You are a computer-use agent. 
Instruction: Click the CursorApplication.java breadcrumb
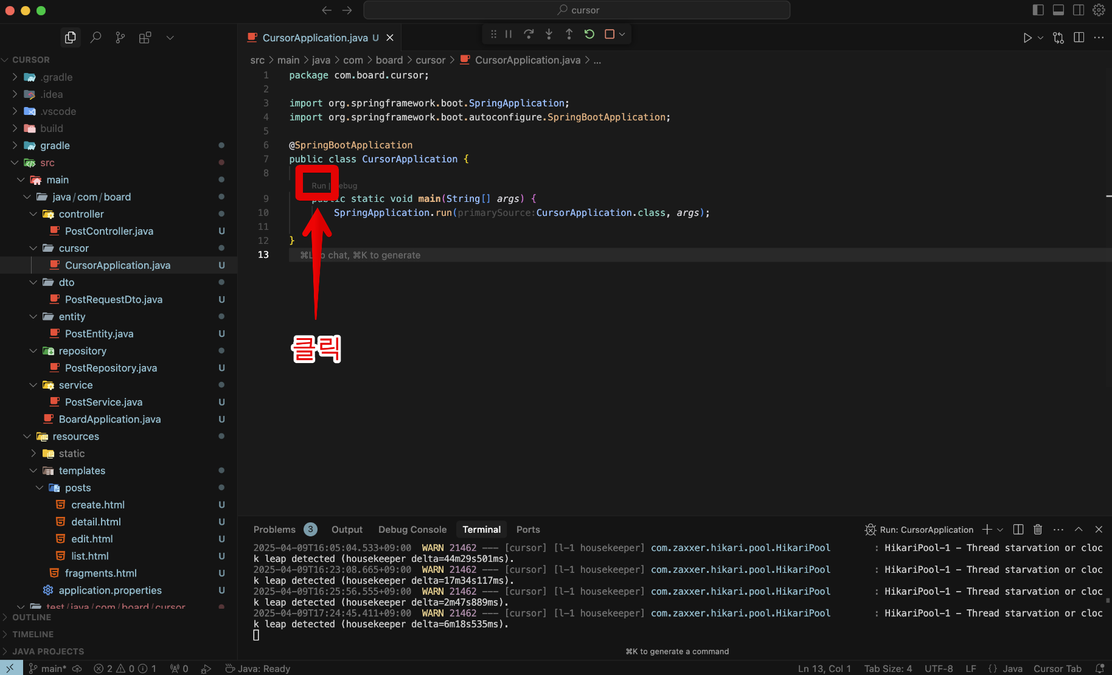tap(527, 60)
